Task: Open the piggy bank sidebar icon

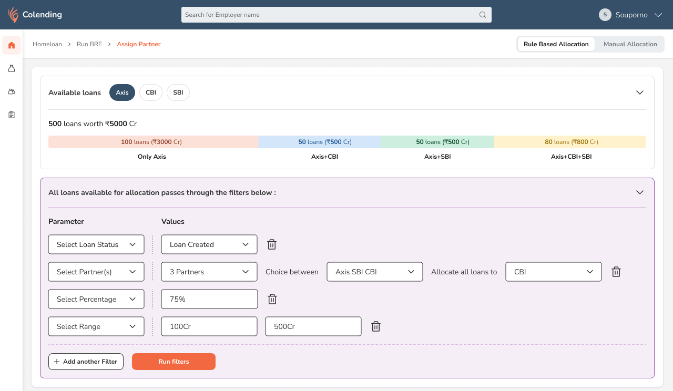Action: [x=12, y=91]
